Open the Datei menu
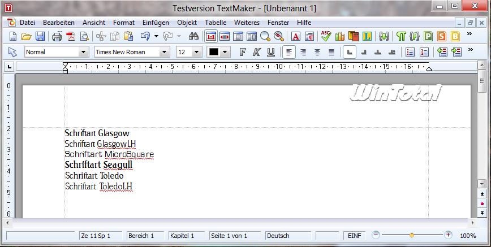Viewport: 491px width, 247px height. pyautogui.click(x=27, y=23)
